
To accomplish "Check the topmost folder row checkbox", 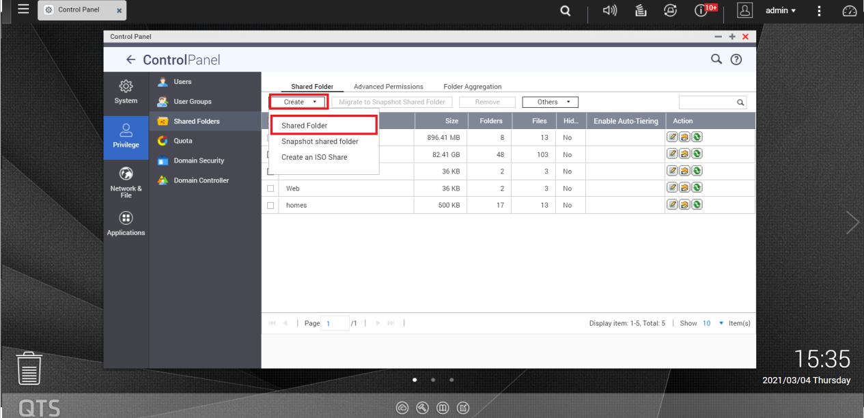I will pos(270,137).
